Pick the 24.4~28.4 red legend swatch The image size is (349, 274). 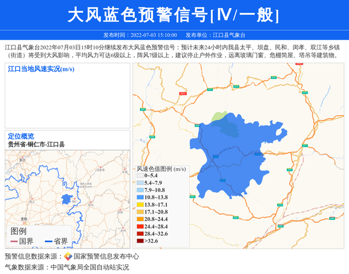(x=140, y=226)
